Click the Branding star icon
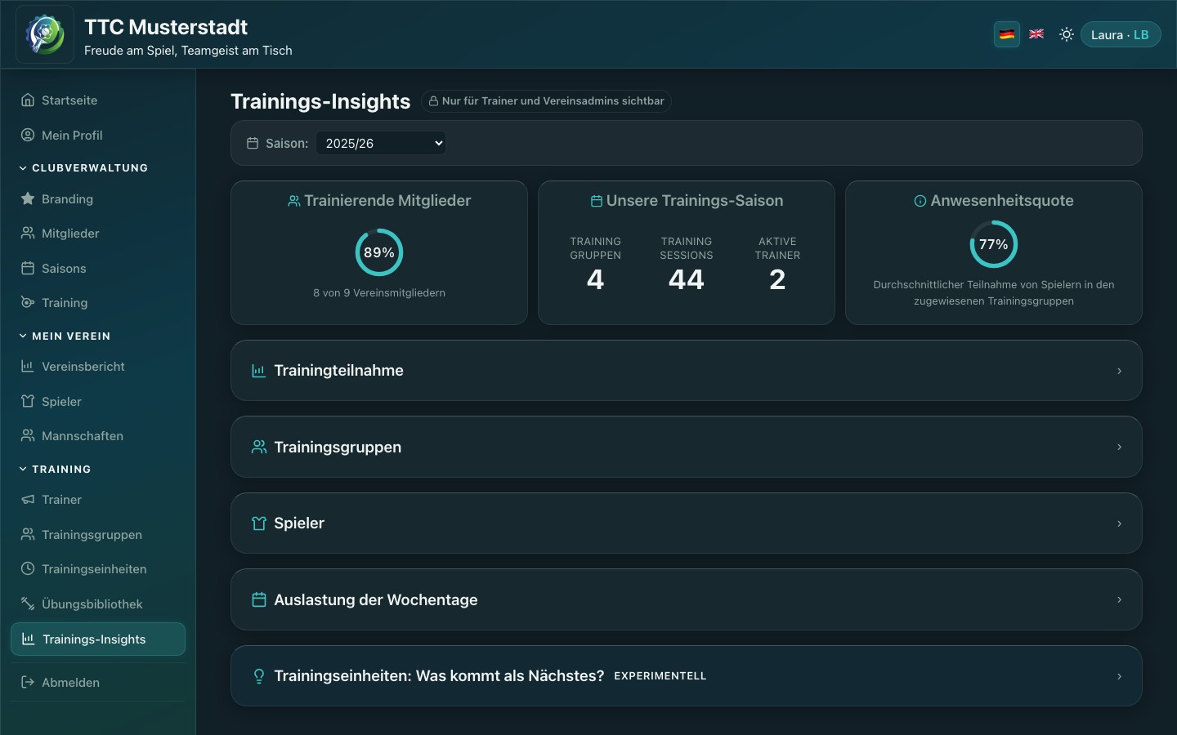This screenshot has width=1177, height=735. tap(28, 199)
